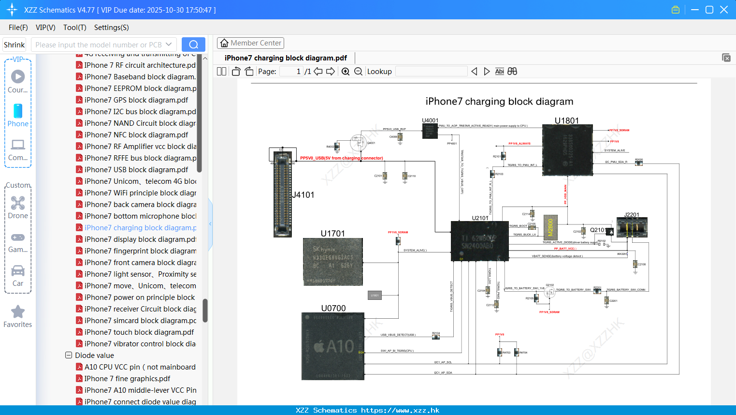Click the page number input field

[291, 71]
